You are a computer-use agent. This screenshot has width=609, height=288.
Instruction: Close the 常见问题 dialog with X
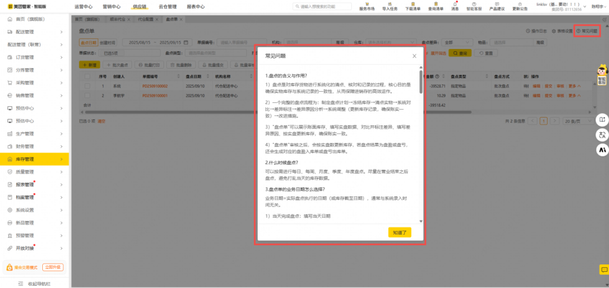[x=414, y=56]
